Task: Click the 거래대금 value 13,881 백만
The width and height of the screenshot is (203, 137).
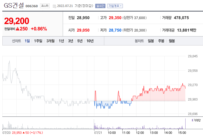Action: (186, 30)
